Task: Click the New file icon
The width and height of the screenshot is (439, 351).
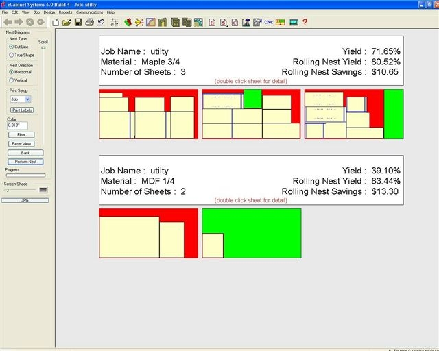Action: (56, 23)
